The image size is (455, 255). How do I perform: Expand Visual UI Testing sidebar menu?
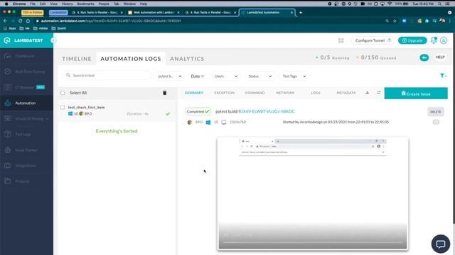26,118
